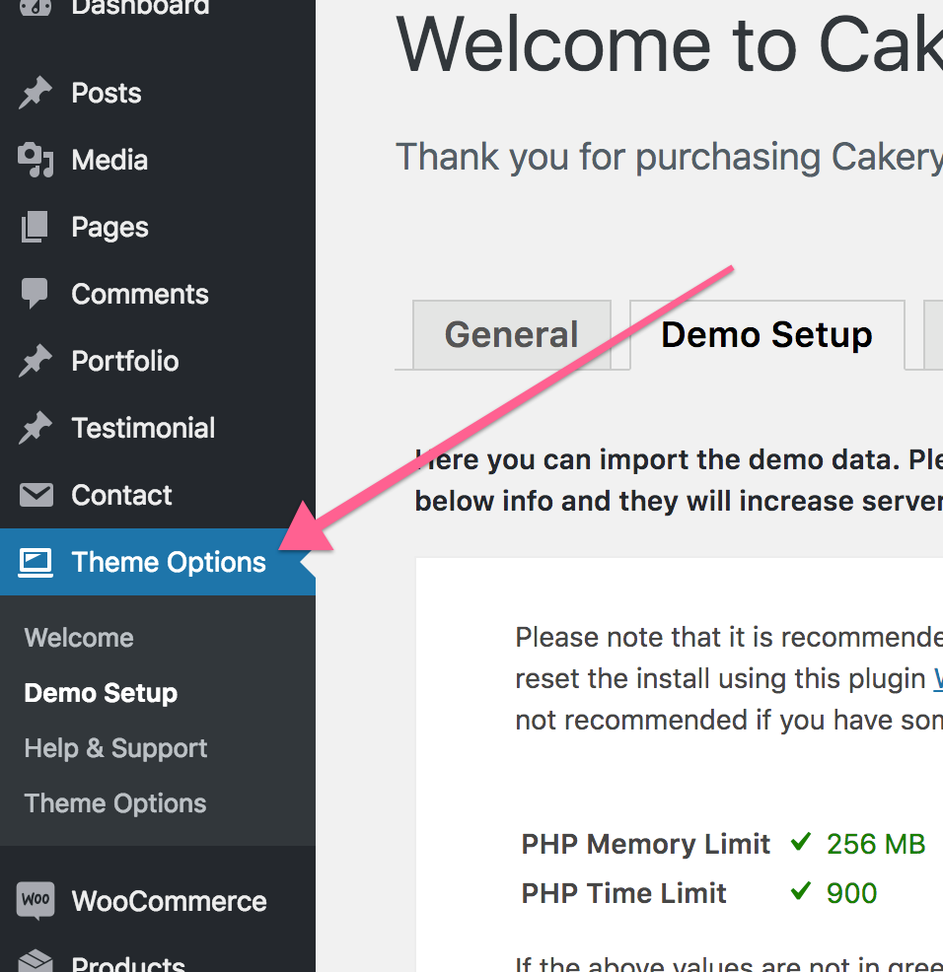Click the Pages icon in sidebar

point(36,227)
